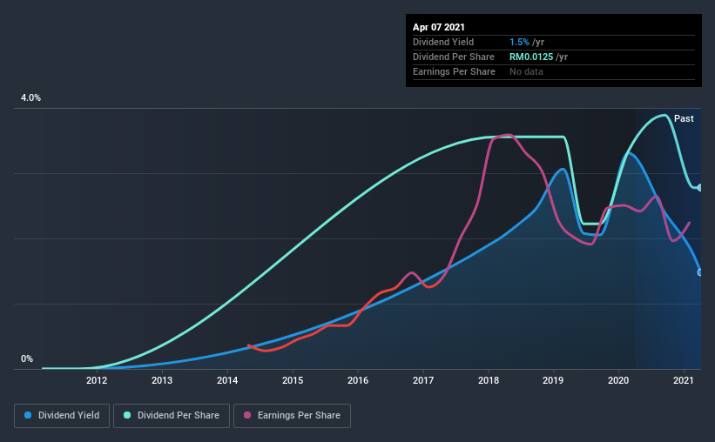
Task: Click the Apr 07 2021 tooltip date
Action: click(439, 27)
